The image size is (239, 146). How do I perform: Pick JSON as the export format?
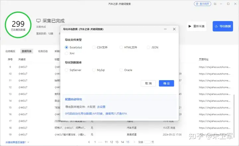click(x=152, y=47)
